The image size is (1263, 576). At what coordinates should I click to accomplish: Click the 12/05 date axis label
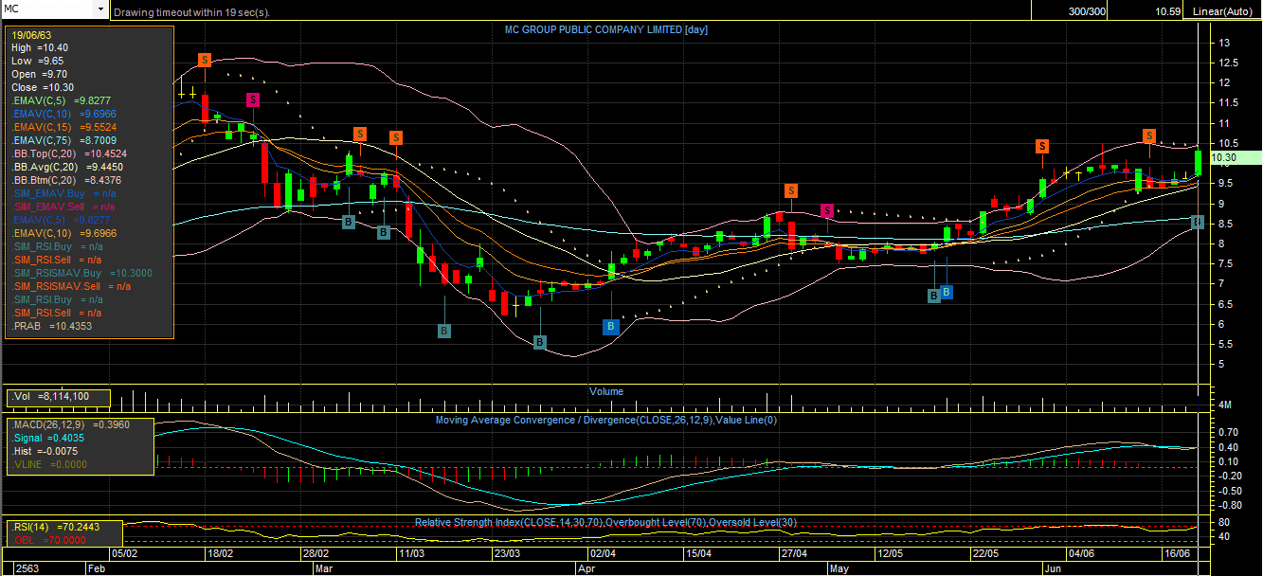click(890, 553)
